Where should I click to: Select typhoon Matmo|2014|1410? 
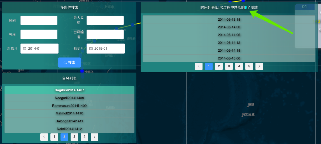pyautogui.click(x=69, y=113)
